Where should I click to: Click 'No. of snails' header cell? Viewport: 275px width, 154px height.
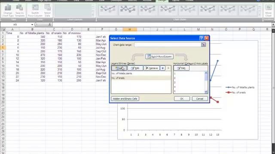tap(54, 33)
